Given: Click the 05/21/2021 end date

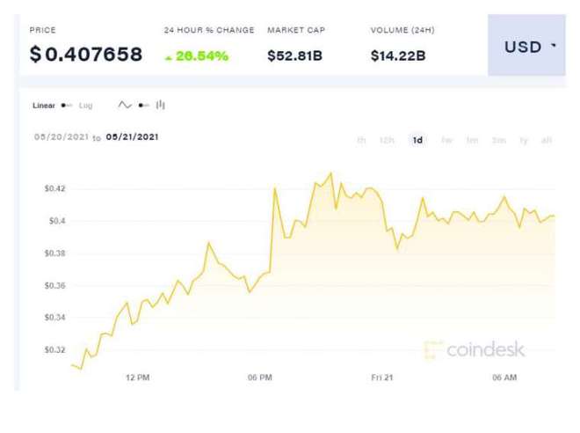Looking at the screenshot, I should pyautogui.click(x=132, y=137).
